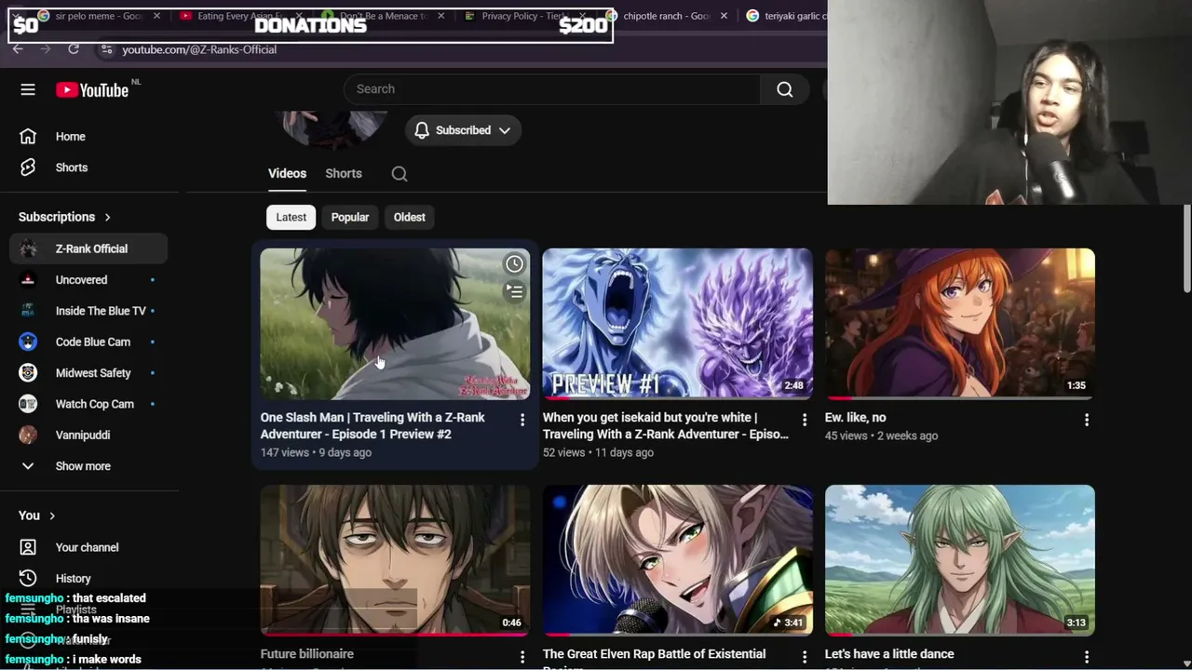
Task: Open three-dot menu for 'When you get isekaid' video
Action: [805, 420]
